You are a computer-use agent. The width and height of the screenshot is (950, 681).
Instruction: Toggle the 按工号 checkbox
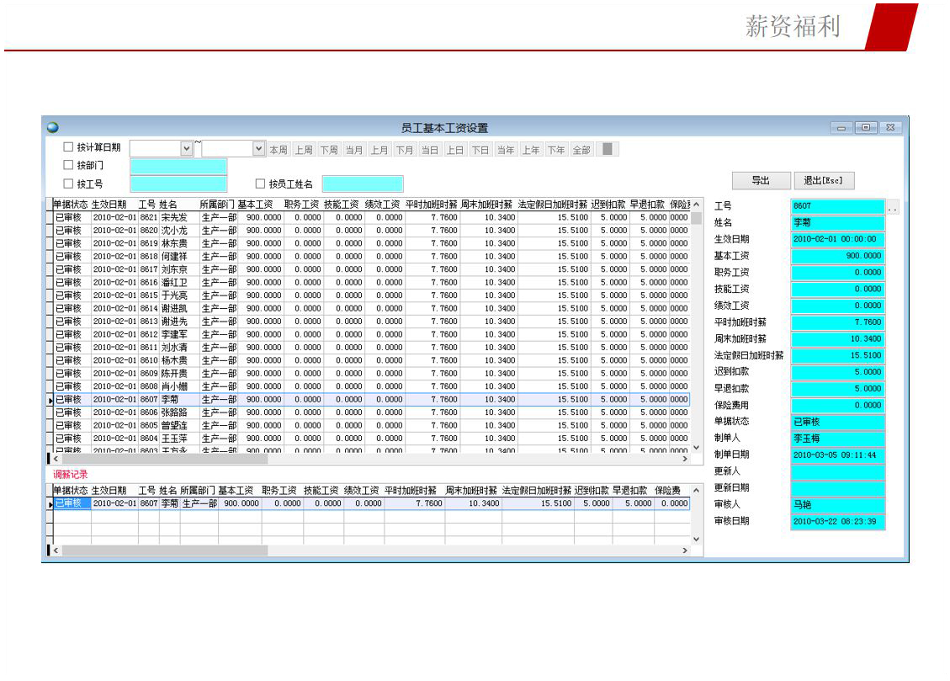point(69,184)
